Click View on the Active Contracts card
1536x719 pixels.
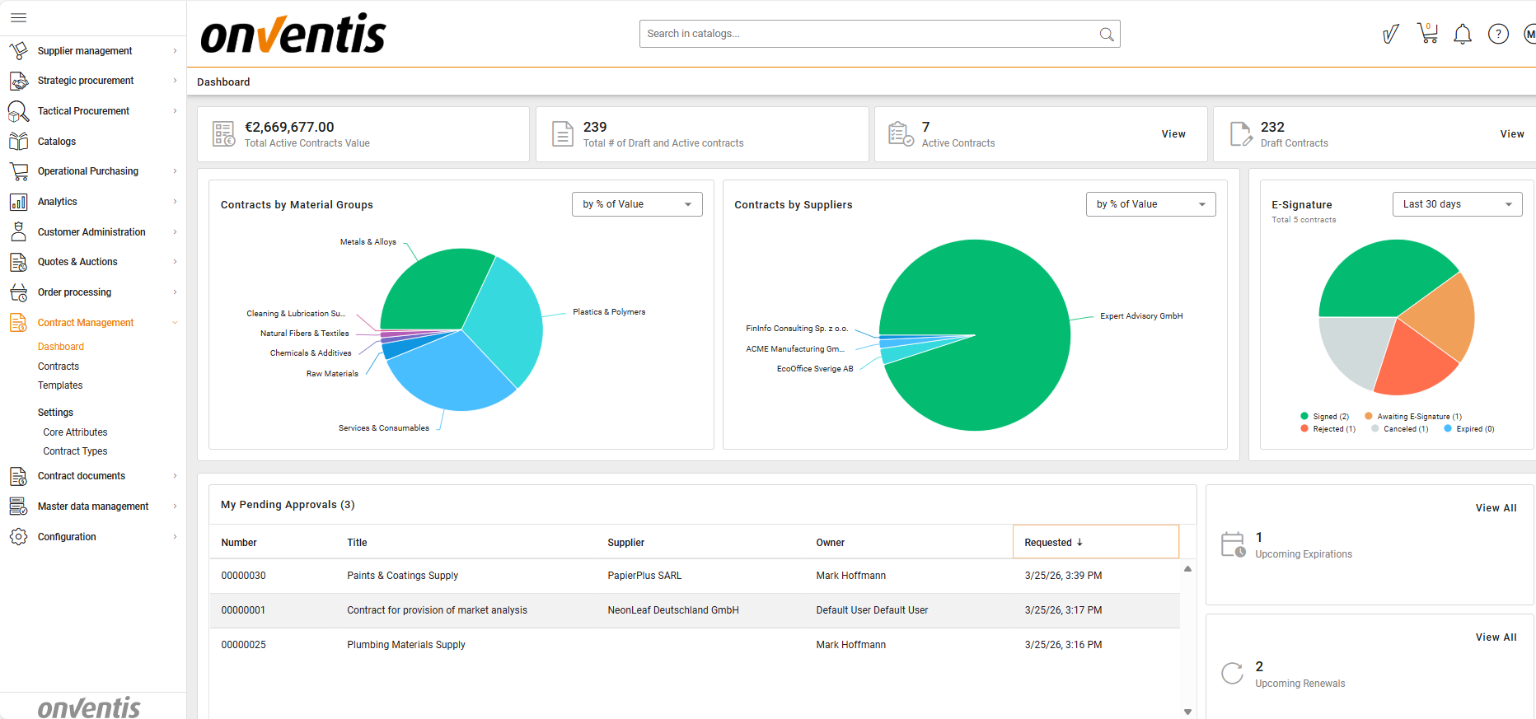(1173, 134)
